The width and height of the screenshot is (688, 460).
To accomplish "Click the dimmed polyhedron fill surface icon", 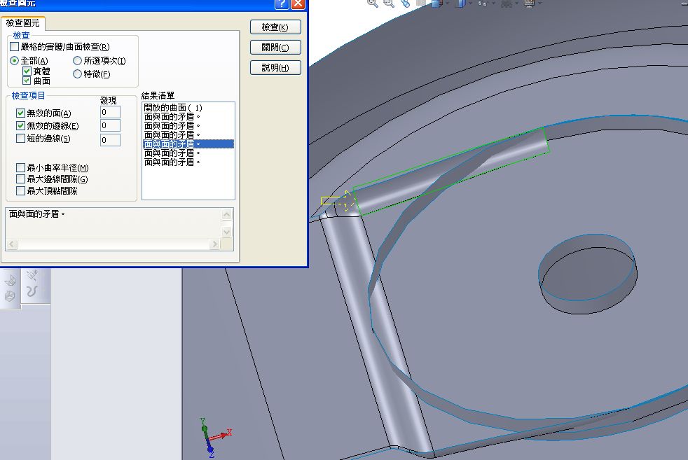I will click(x=10, y=296).
